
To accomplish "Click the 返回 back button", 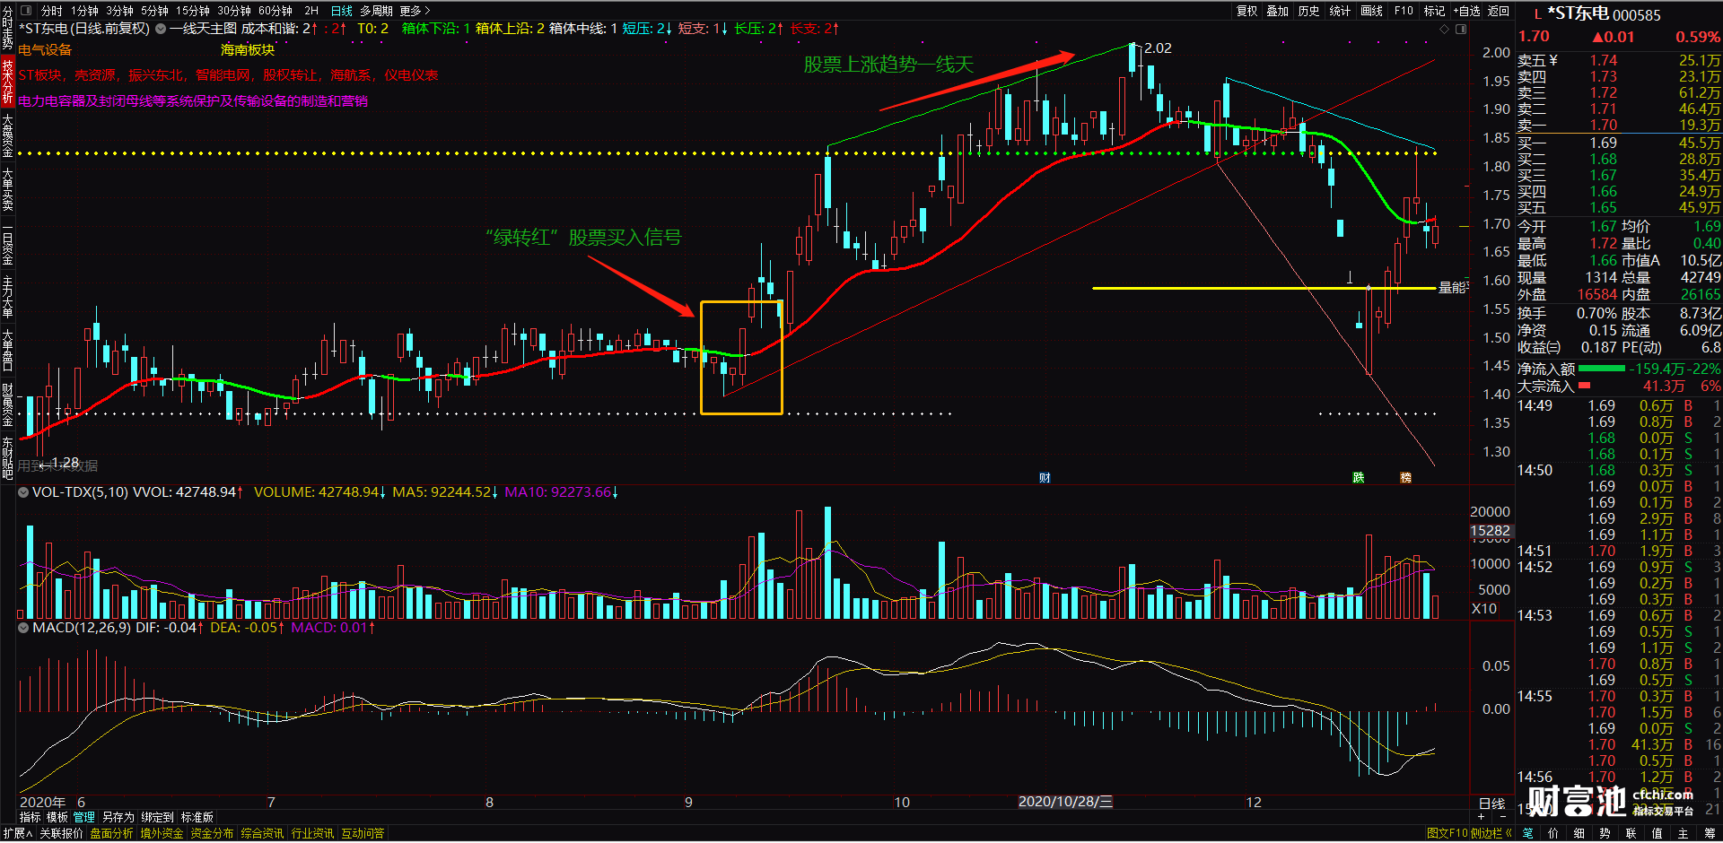I will [1499, 11].
